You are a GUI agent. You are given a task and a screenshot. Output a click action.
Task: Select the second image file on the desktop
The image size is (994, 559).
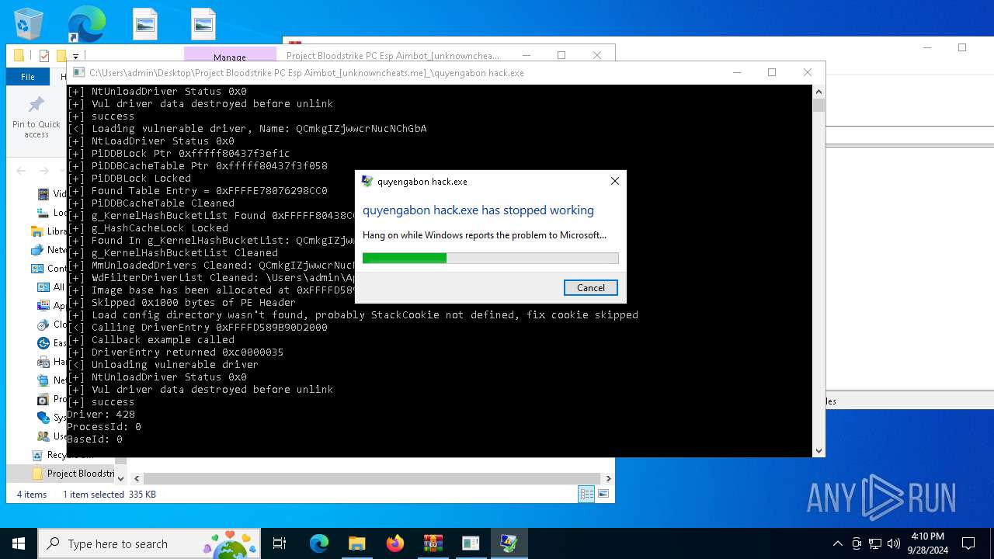[x=203, y=23]
